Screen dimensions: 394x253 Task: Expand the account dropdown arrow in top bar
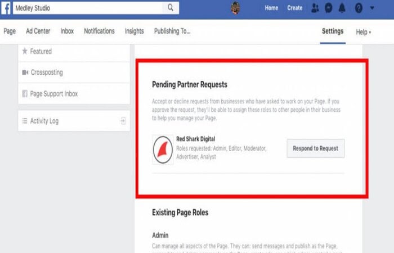coord(372,8)
